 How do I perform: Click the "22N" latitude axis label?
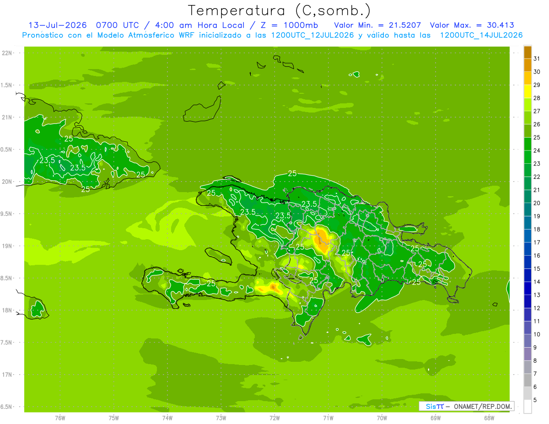pyautogui.click(x=7, y=53)
